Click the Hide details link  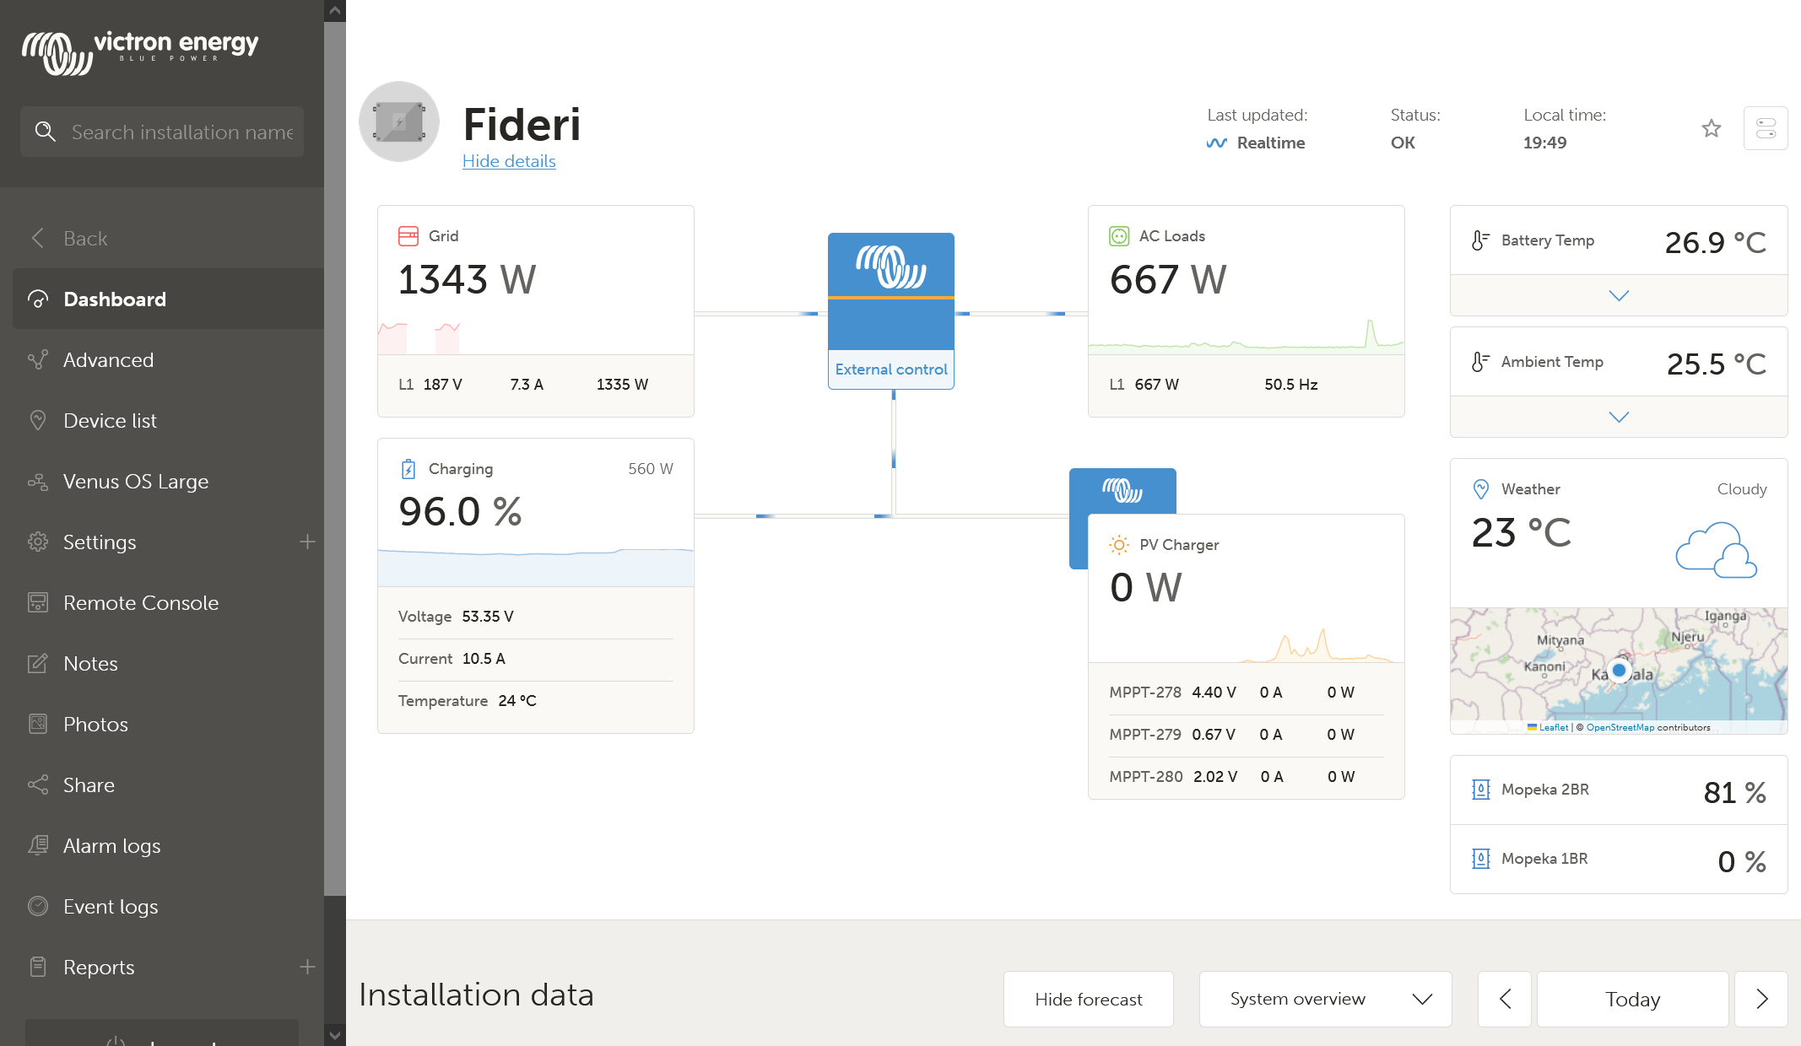[509, 161]
